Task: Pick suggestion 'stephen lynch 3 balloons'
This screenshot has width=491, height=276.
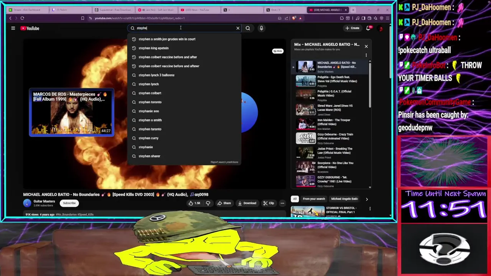Action: click(184, 75)
